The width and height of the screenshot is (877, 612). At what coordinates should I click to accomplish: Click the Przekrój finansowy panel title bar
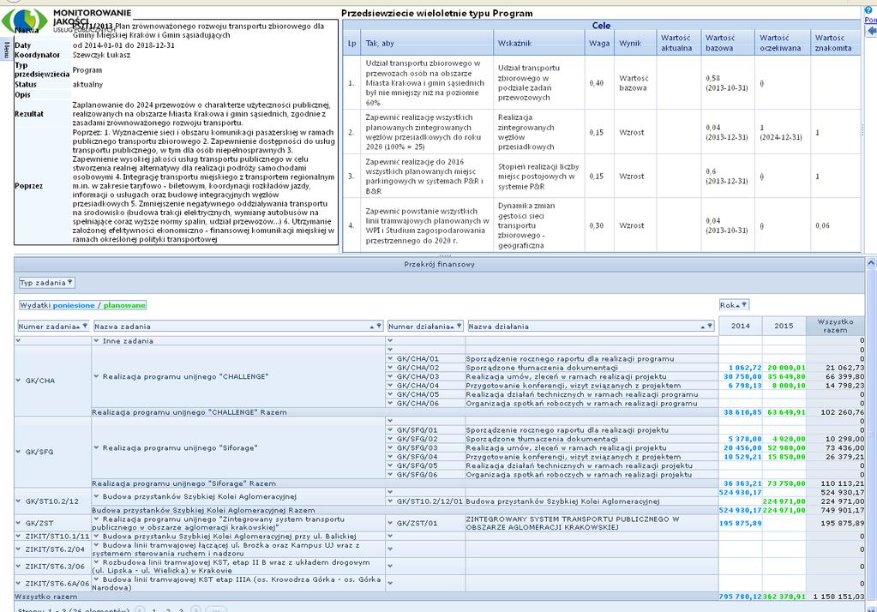coord(439,264)
